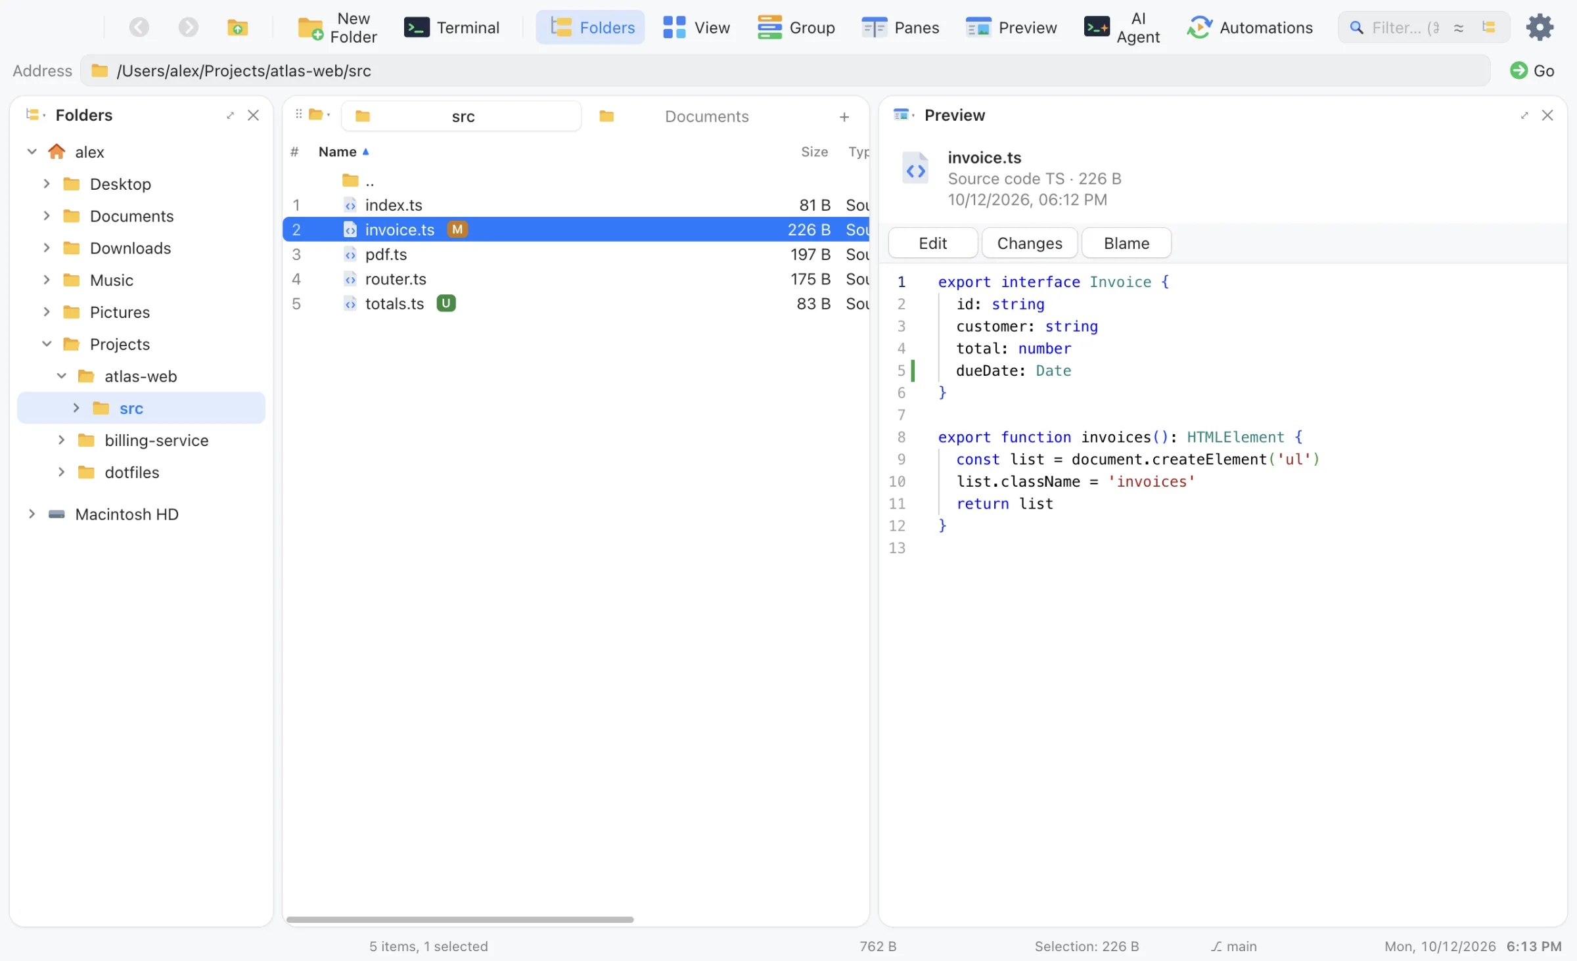Screen dimensions: 1577x961
Task: Open Automations
Action: [x=1250, y=28]
